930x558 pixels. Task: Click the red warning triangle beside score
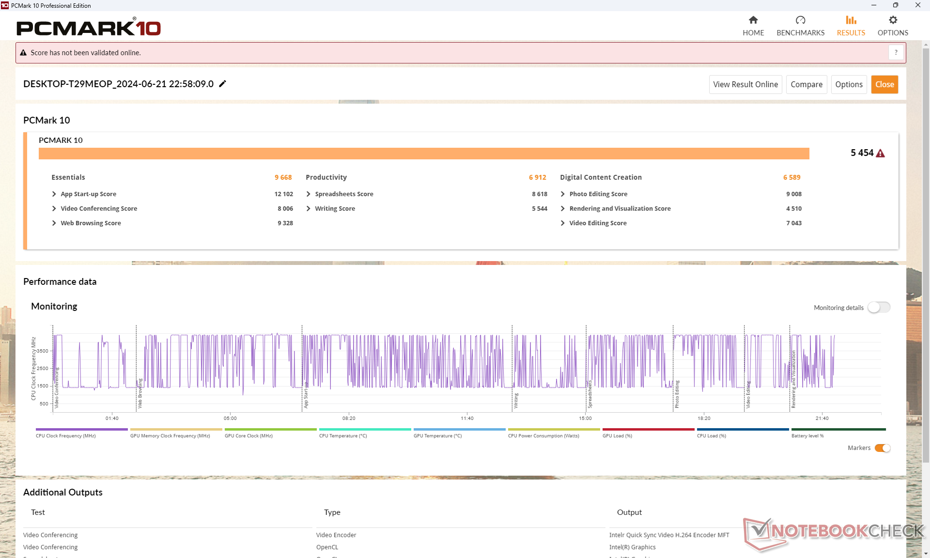click(881, 153)
